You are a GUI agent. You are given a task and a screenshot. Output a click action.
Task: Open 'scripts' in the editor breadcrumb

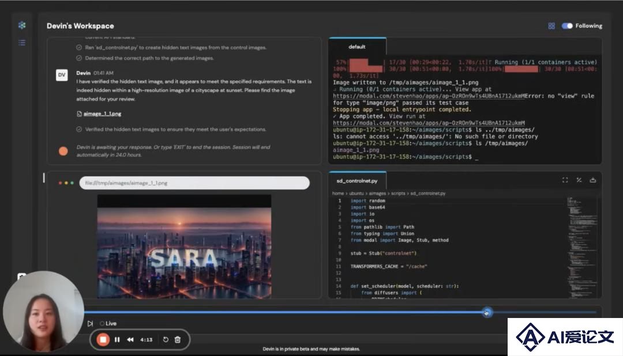[x=398, y=194]
